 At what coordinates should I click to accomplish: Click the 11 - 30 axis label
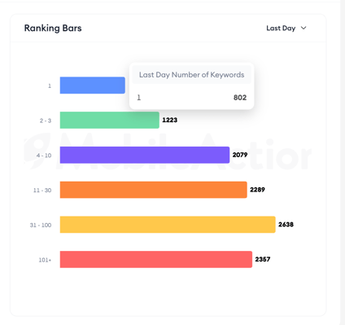click(42, 191)
